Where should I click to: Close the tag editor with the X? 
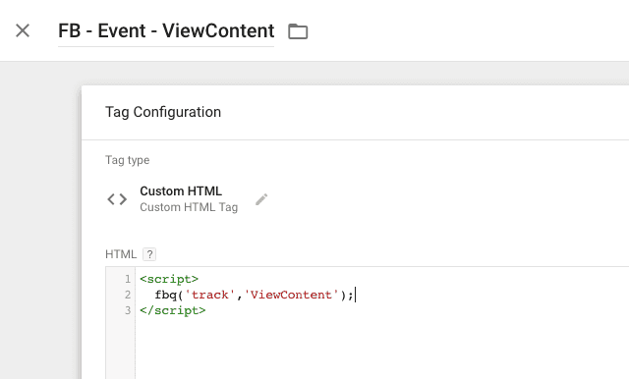coord(23,30)
